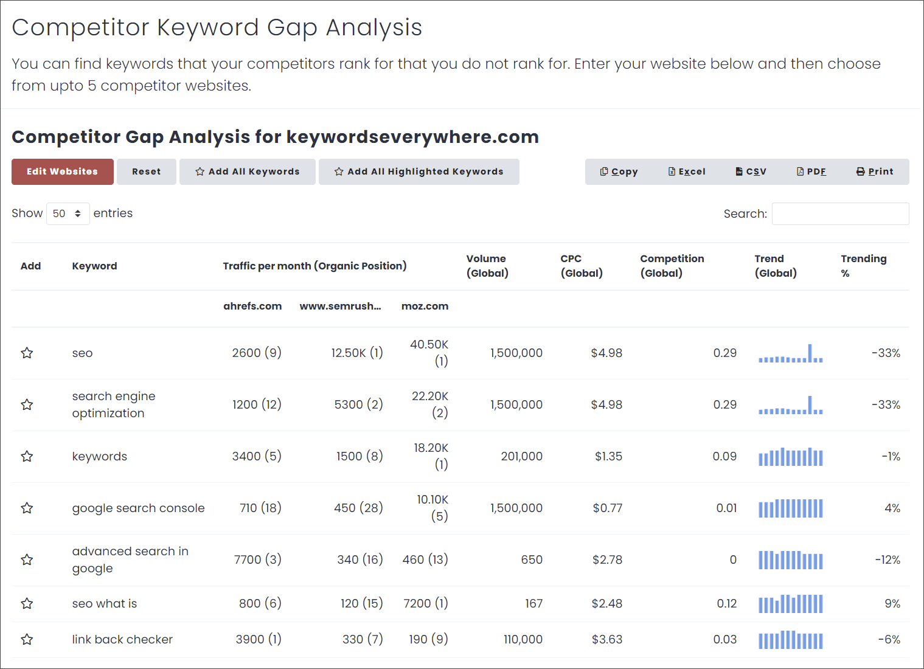Star the 'search engine optimization' keyword

click(x=27, y=404)
